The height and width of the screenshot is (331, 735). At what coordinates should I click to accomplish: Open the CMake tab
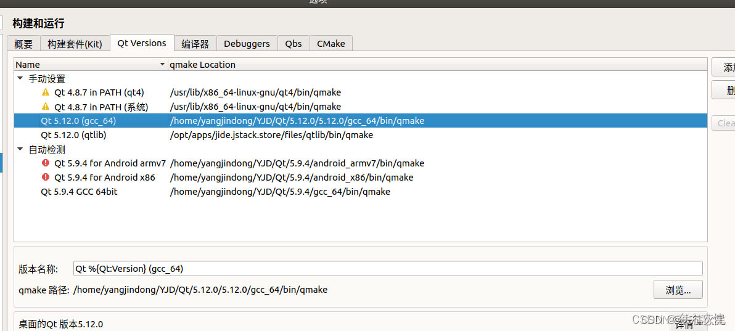click(331, 44)
